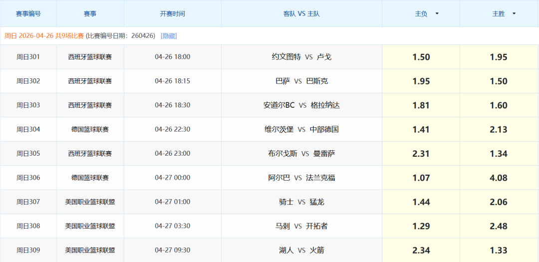The image size is (539, 262).
Task: Open the 主胜 column dropdown arrow
Action: 514,14
